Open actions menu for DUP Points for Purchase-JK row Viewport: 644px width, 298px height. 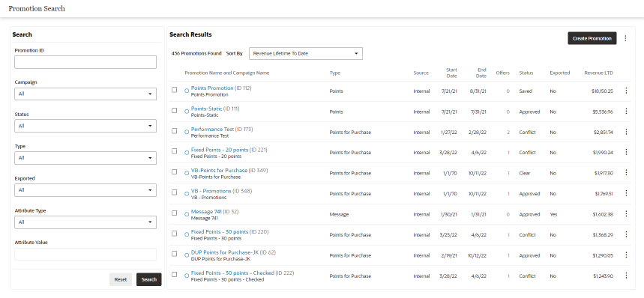[626, 255]
